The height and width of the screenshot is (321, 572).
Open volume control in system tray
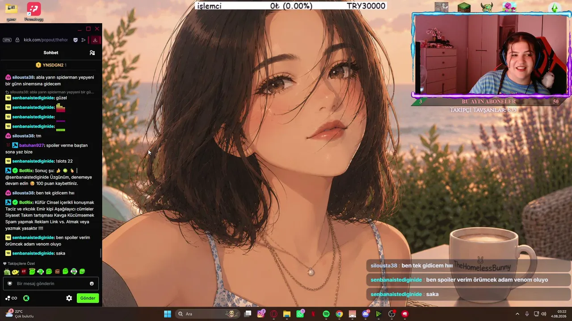pyautogui.click(x=544, y=314)
